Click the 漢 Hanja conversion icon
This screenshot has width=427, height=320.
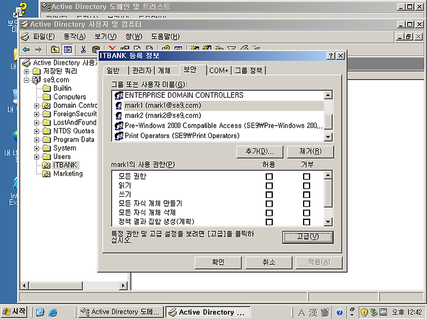coord(313,313)
